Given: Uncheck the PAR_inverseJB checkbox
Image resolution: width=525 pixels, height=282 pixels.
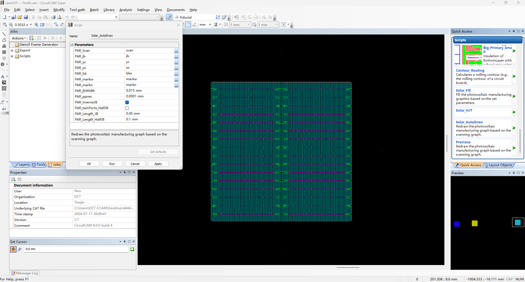Looking at the screenshot, I should click(127, 102).
